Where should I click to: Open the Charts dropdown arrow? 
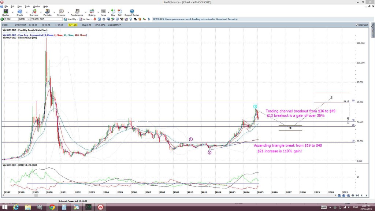[x=26, y=12]
